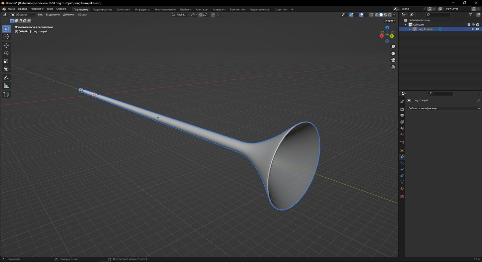Click the pan hand viewport icon
Image resolution: width=482 pixels, height=262 pixels.
click(393, 53)
